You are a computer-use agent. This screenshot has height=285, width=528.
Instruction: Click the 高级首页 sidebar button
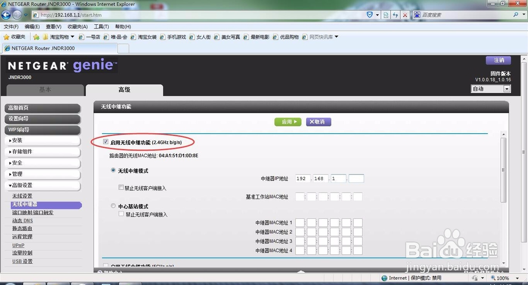point(42,108)
